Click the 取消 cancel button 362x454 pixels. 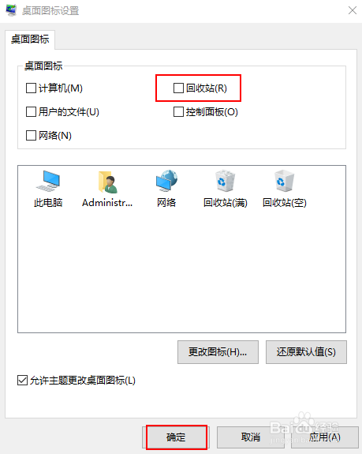point(251,437)
